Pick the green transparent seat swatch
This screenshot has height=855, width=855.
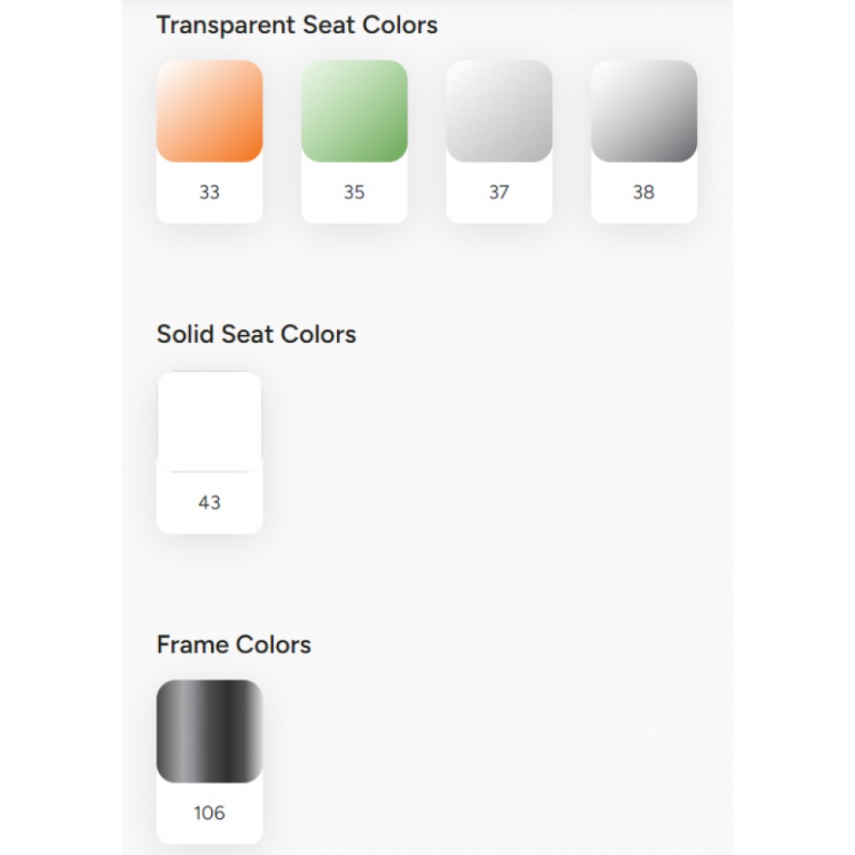(354, 111)
